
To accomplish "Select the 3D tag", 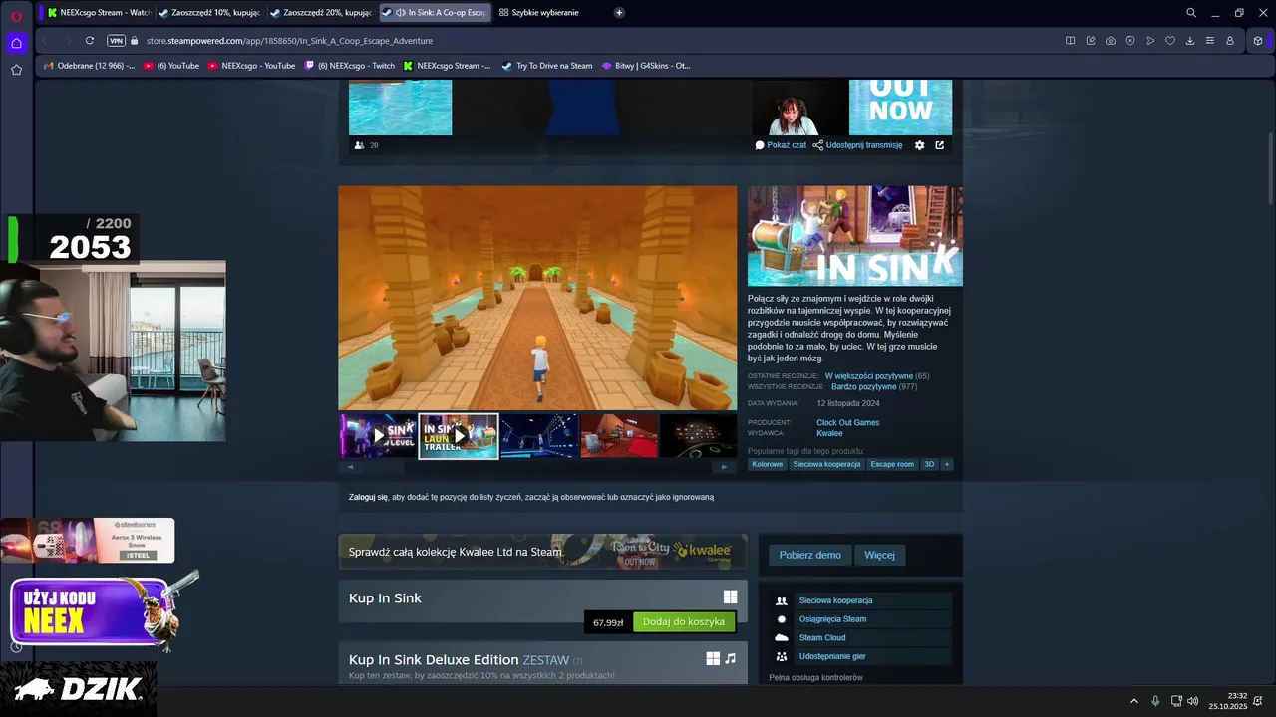I will tap(929, 464).
